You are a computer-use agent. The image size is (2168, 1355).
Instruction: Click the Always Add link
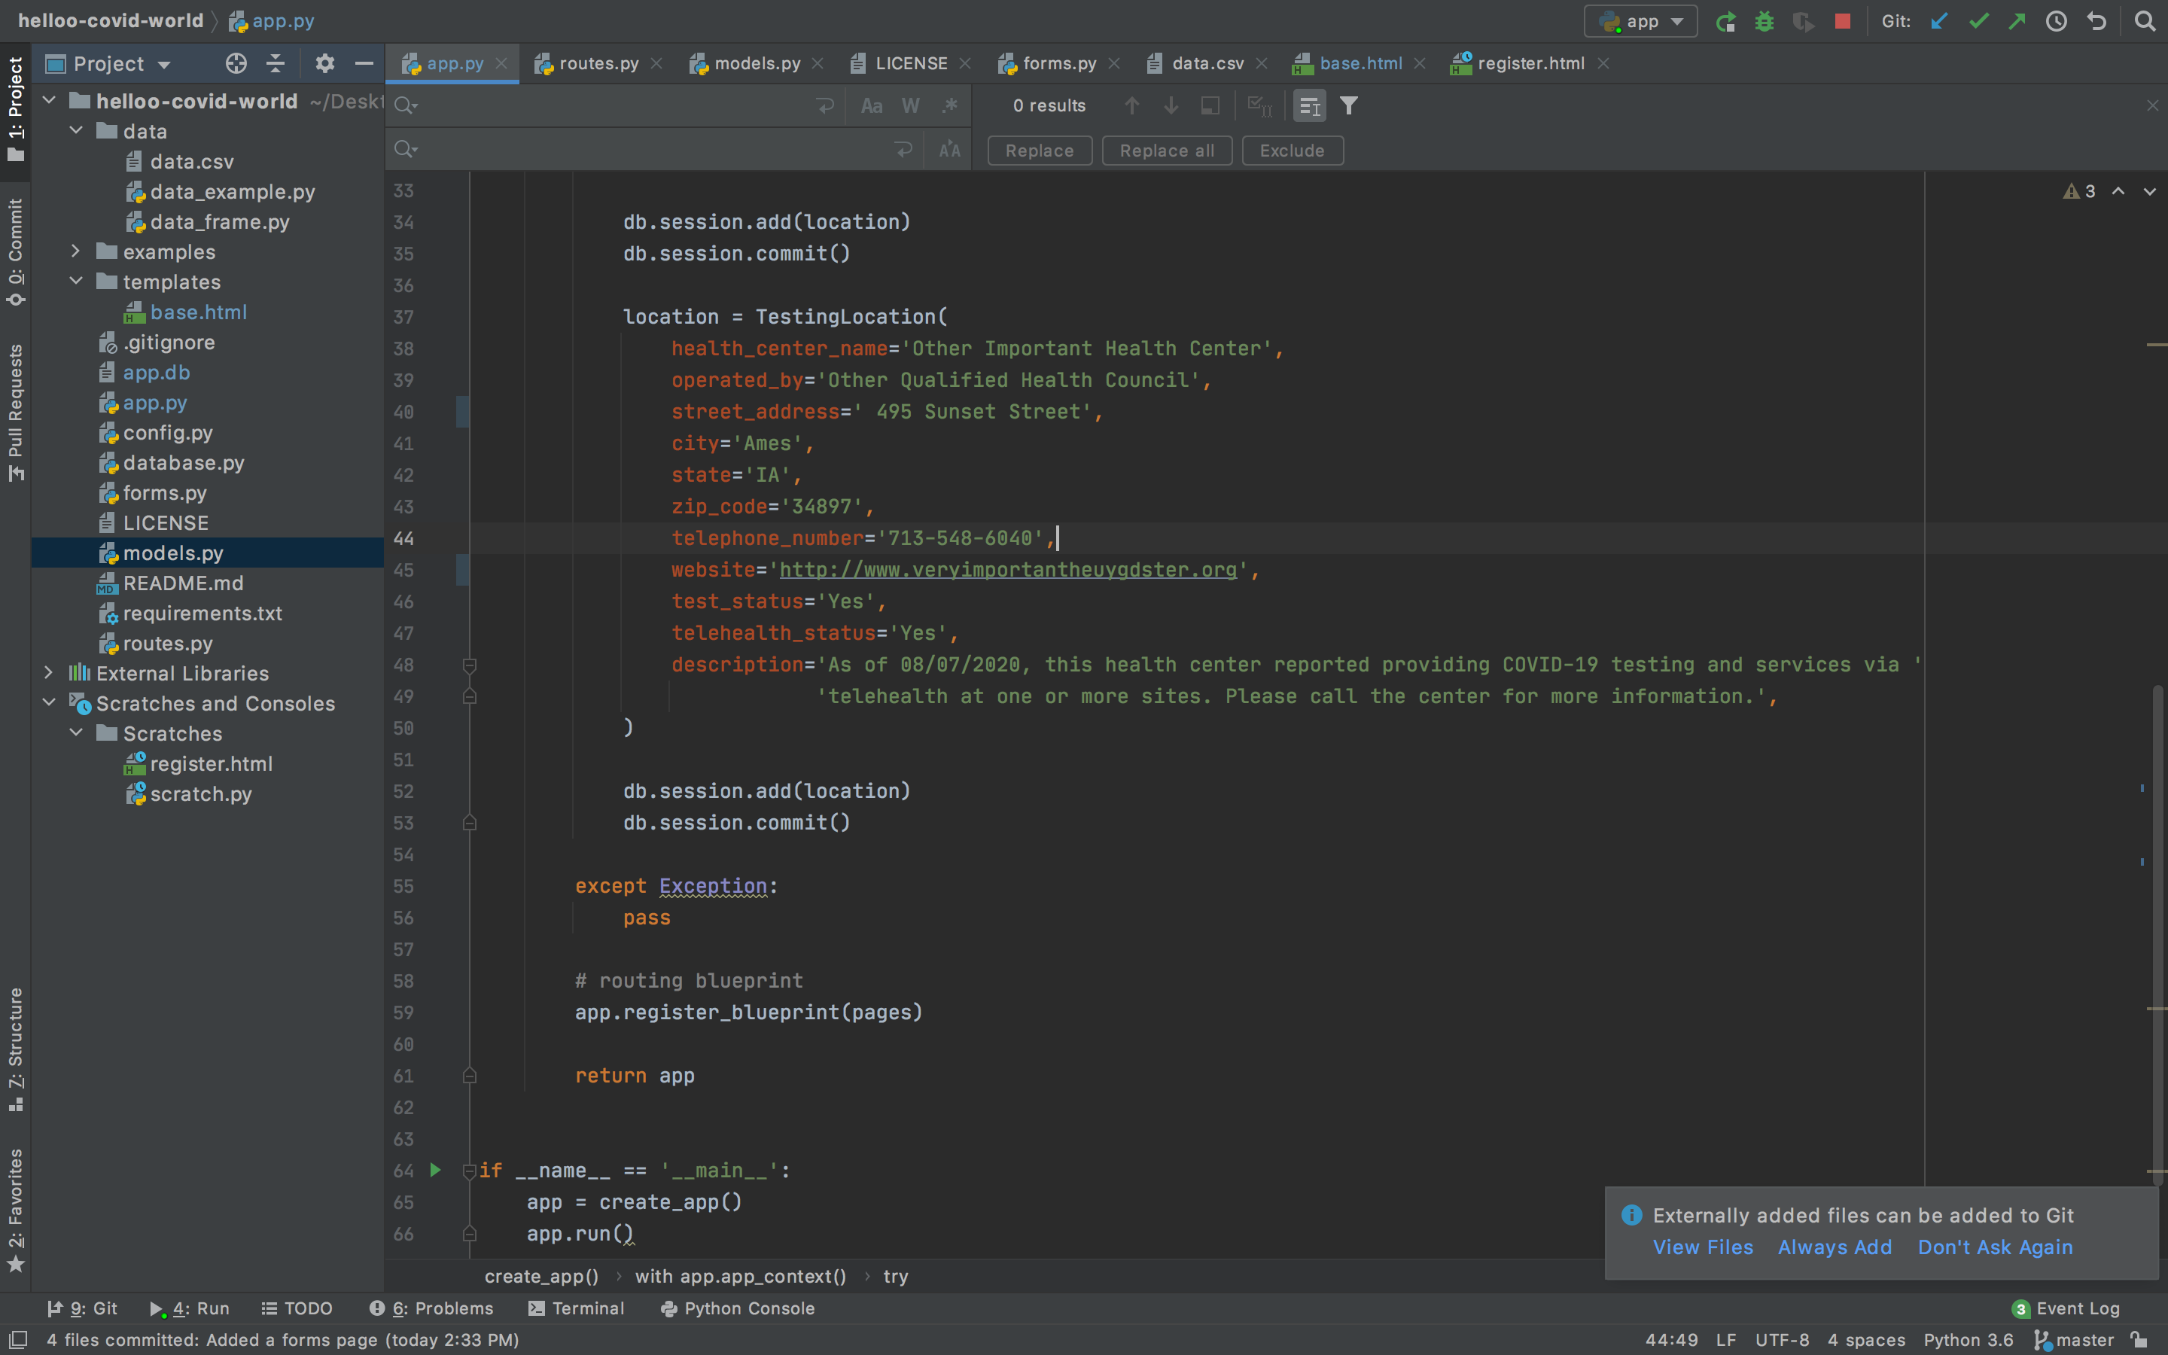(1834, 1247)
